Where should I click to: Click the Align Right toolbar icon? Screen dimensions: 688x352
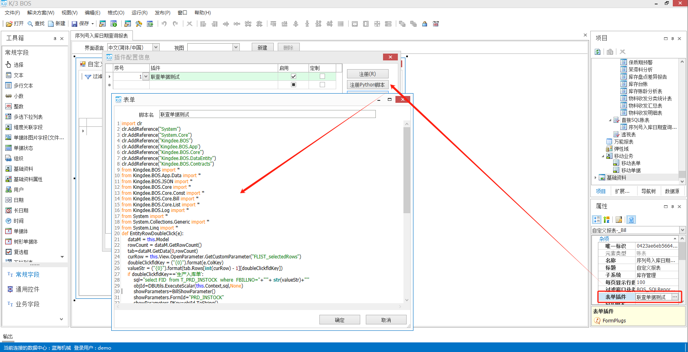point(215,24)
